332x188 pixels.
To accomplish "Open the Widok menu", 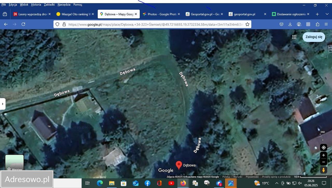I will click(24, 5).
